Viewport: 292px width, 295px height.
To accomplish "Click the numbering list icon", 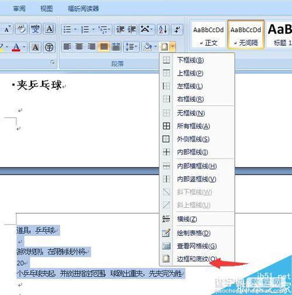I will point(85,29).
